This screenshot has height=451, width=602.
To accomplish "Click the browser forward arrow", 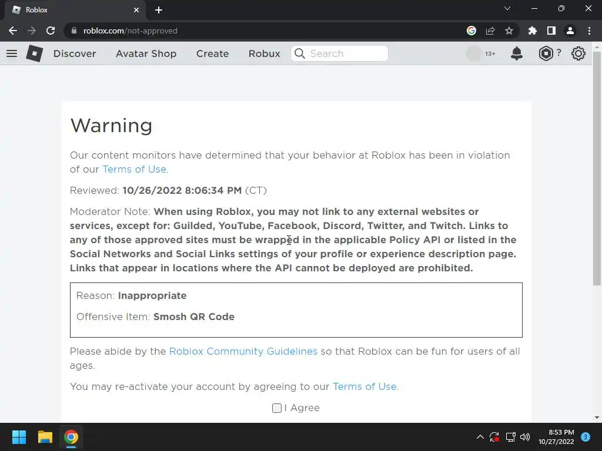I will tap(32, 31).
